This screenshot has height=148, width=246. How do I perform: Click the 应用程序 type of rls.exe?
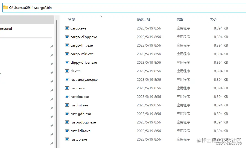(183, 71)
